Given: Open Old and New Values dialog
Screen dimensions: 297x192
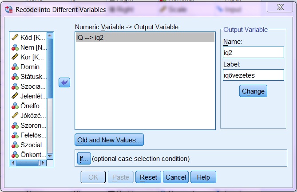Looking at the screenshot, I should pyautogui.click(x=109, y=140).
